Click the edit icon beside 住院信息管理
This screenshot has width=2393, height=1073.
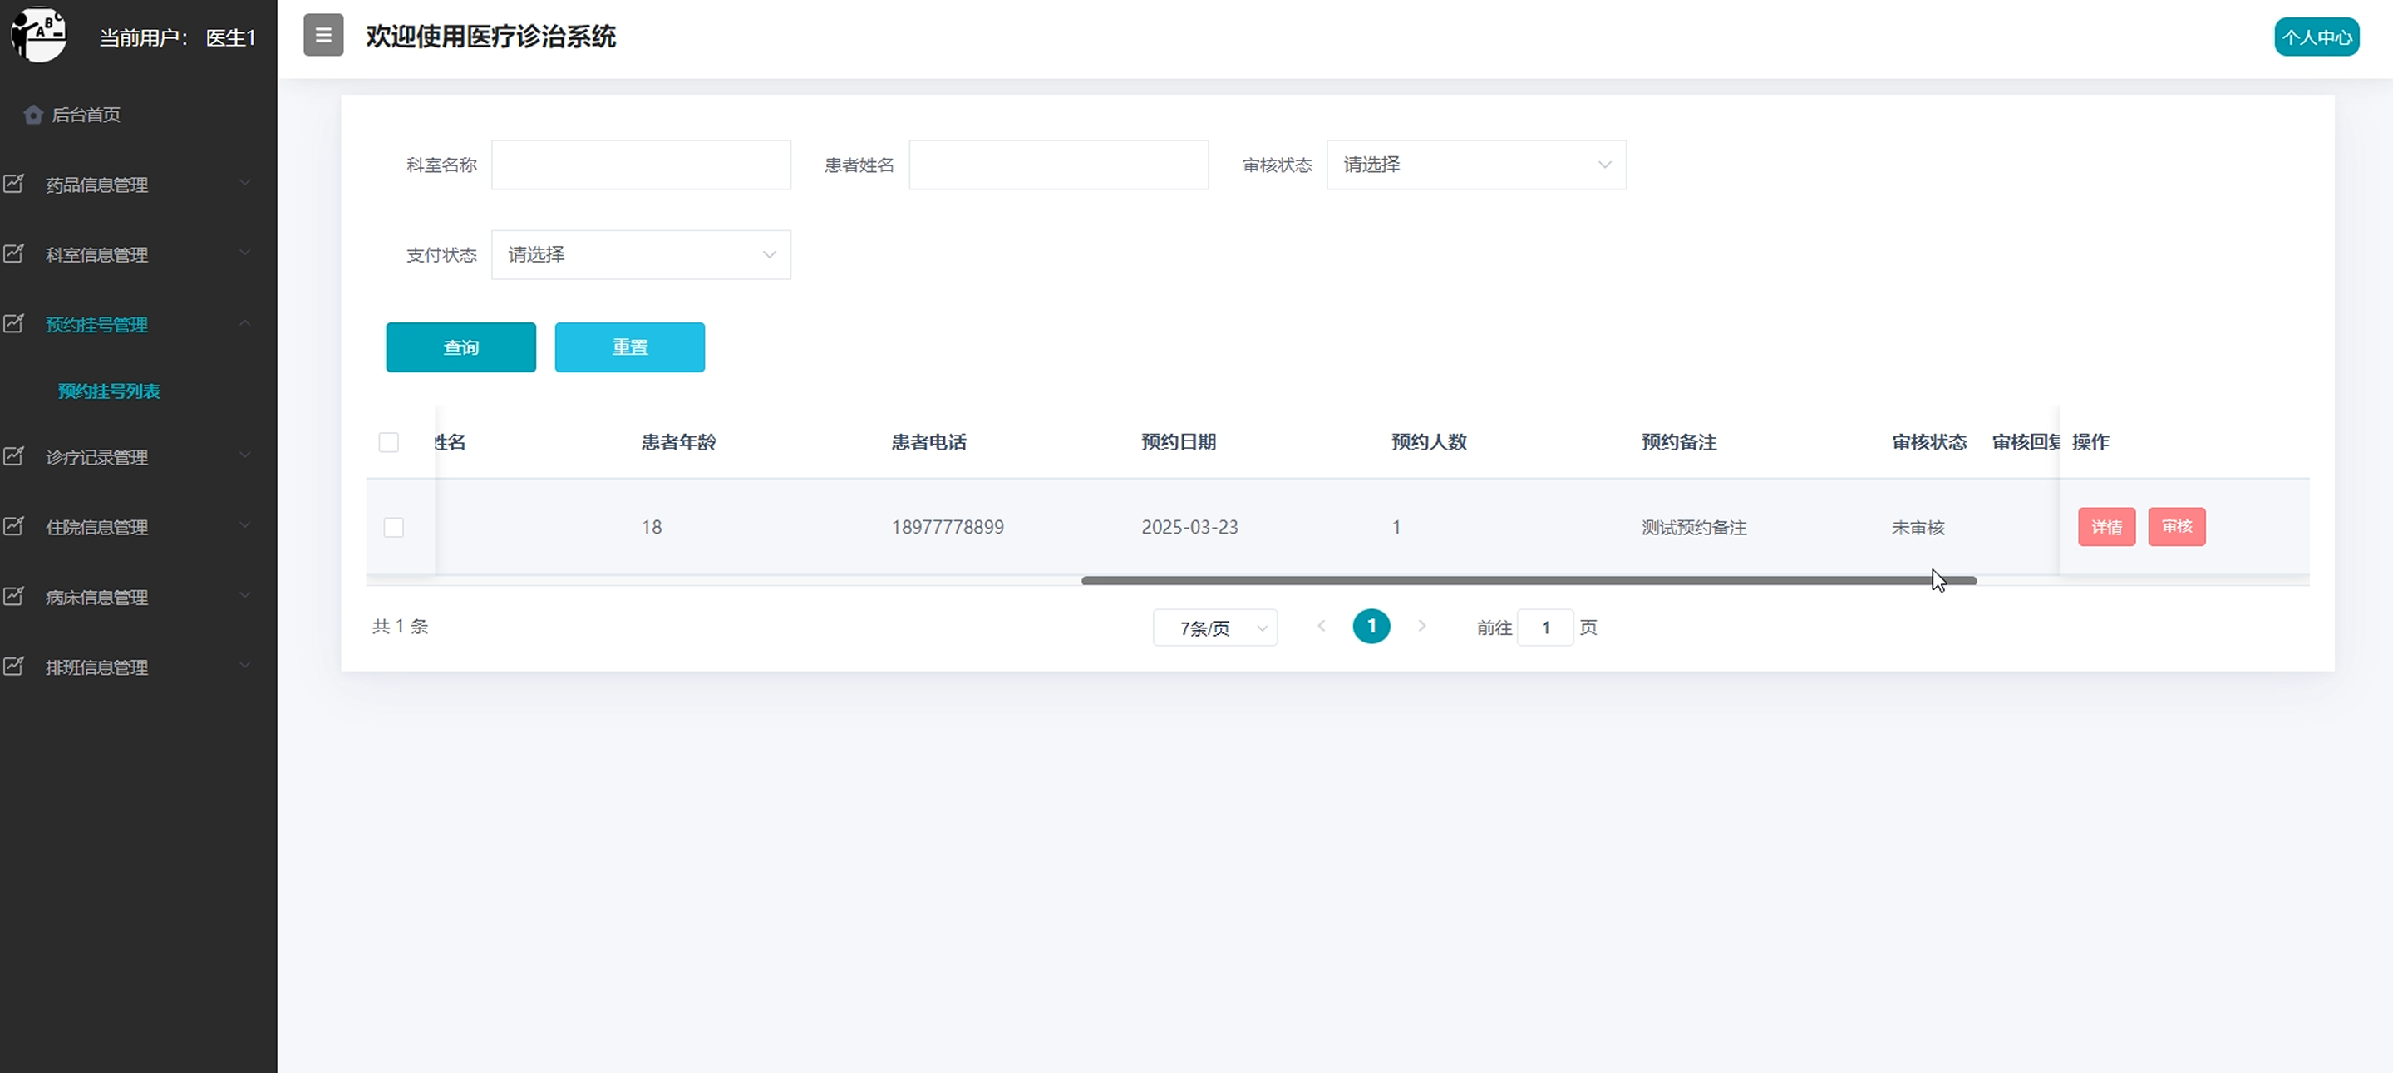coord(14,526)
